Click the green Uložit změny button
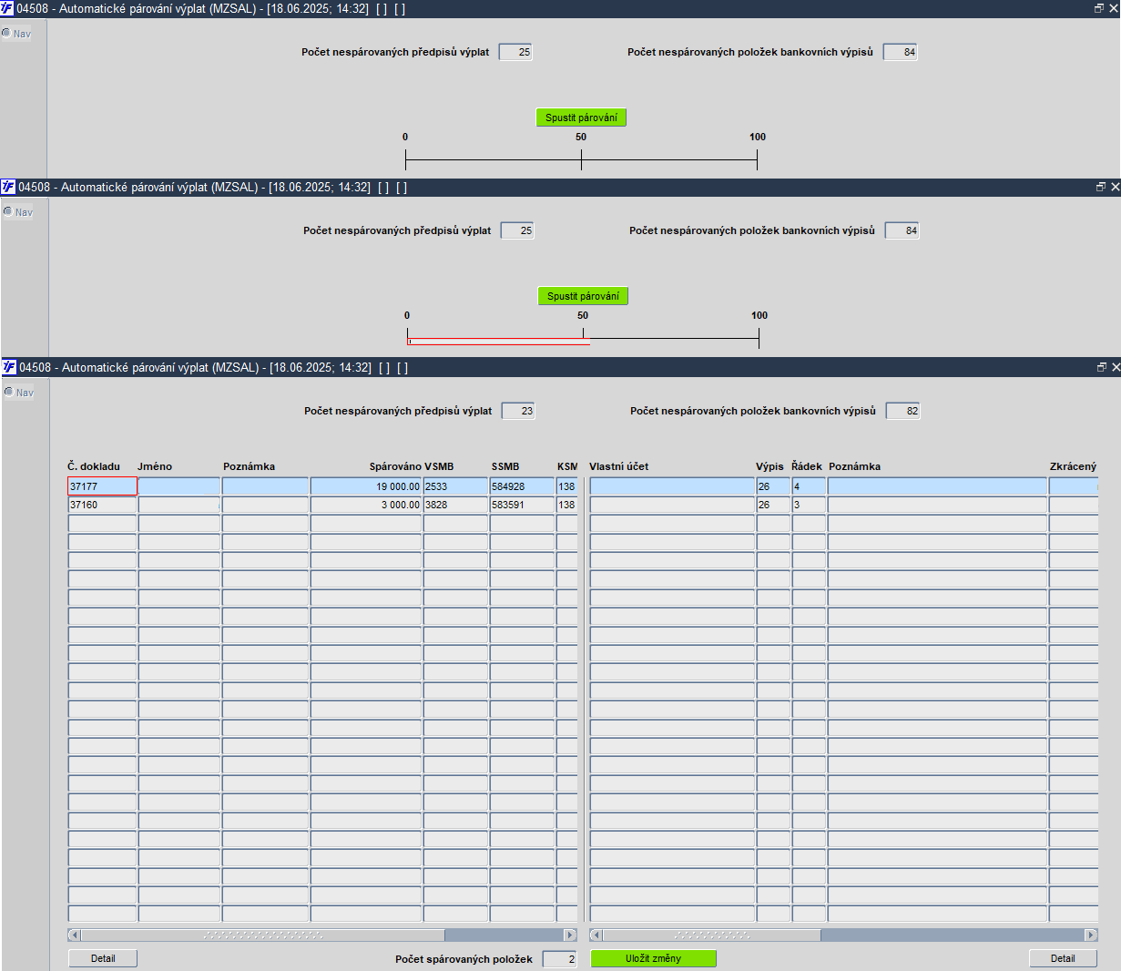The height and width of the screenshot is (971, 1121). [654, 958]
